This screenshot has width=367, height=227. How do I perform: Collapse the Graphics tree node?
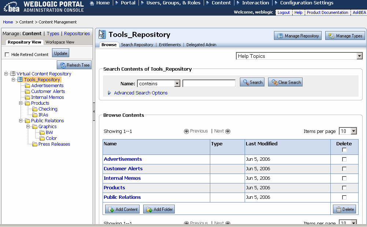pyautogui.click(x=28, y=127)
